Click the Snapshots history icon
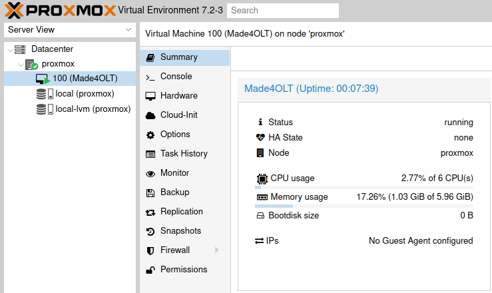The height and width of the screenshot is (293, 492). click(150, 231)
